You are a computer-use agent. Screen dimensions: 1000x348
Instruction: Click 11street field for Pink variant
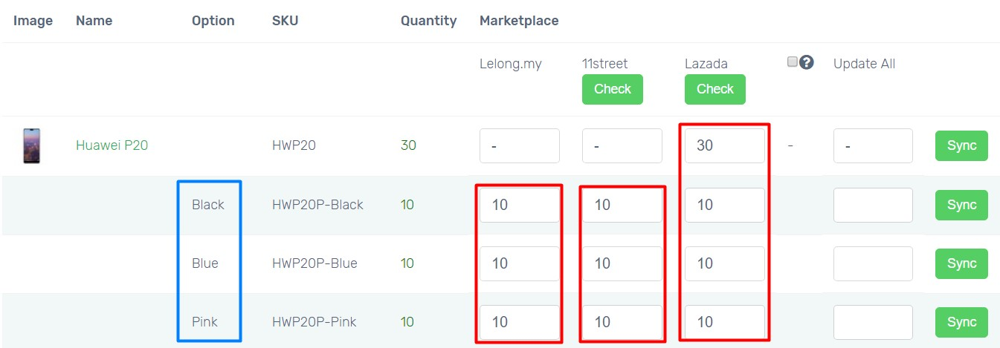click(622, 322)
